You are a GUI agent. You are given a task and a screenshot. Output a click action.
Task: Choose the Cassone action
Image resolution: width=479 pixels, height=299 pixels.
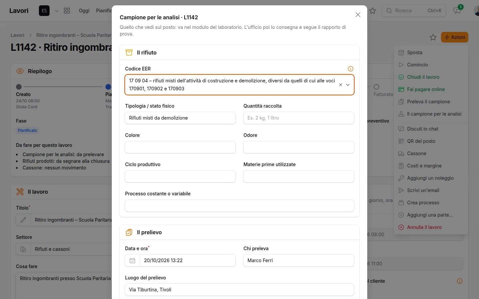[x=431, y=153]
